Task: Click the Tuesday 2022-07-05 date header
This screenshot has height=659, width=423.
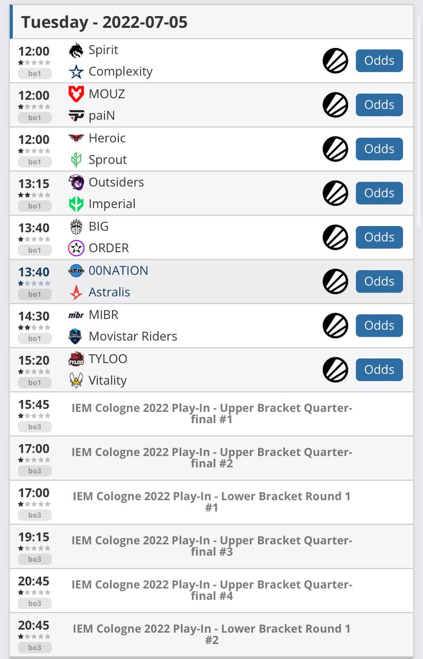Action: [104, 23]
